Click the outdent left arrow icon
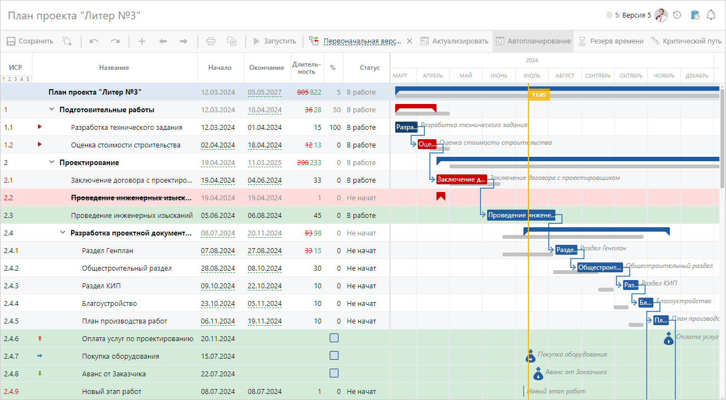Image resolution: width=726 pixels, height=400 pixels. tap(163, 41)
